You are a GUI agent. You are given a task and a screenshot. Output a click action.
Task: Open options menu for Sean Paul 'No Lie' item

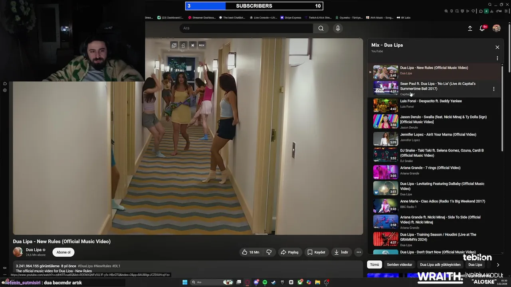point(494,89)
